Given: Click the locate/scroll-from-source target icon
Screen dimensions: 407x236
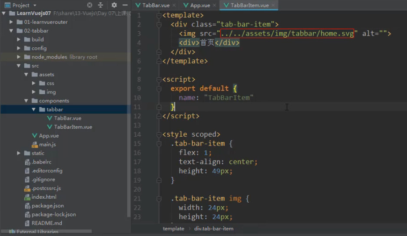Looking at the screenshot, I should (89, 5).
